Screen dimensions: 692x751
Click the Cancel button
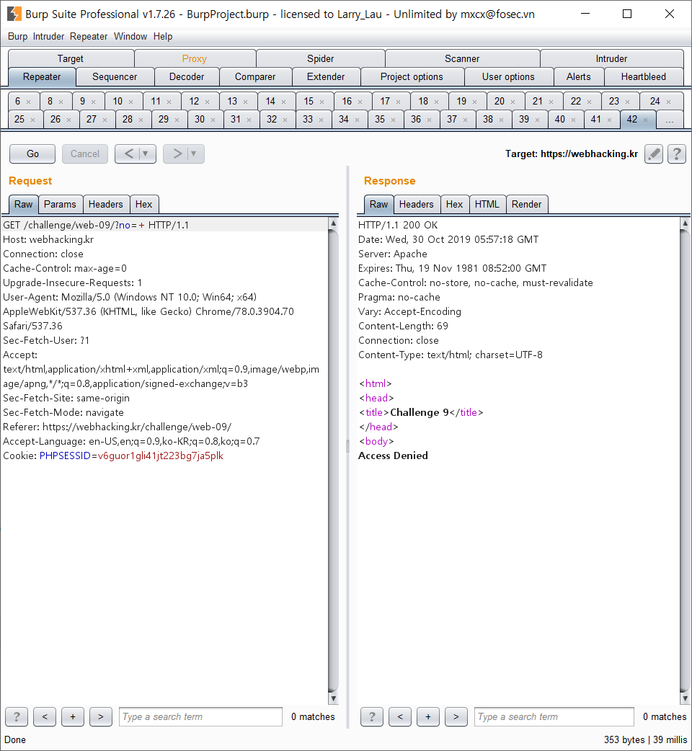[x=85, y=154]
